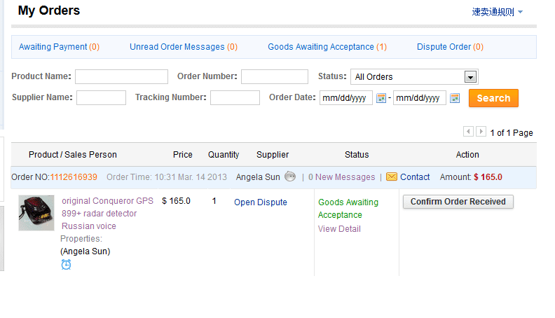Click the Open Dispute link
Screen dimensions: 555x318
point(261,202)
